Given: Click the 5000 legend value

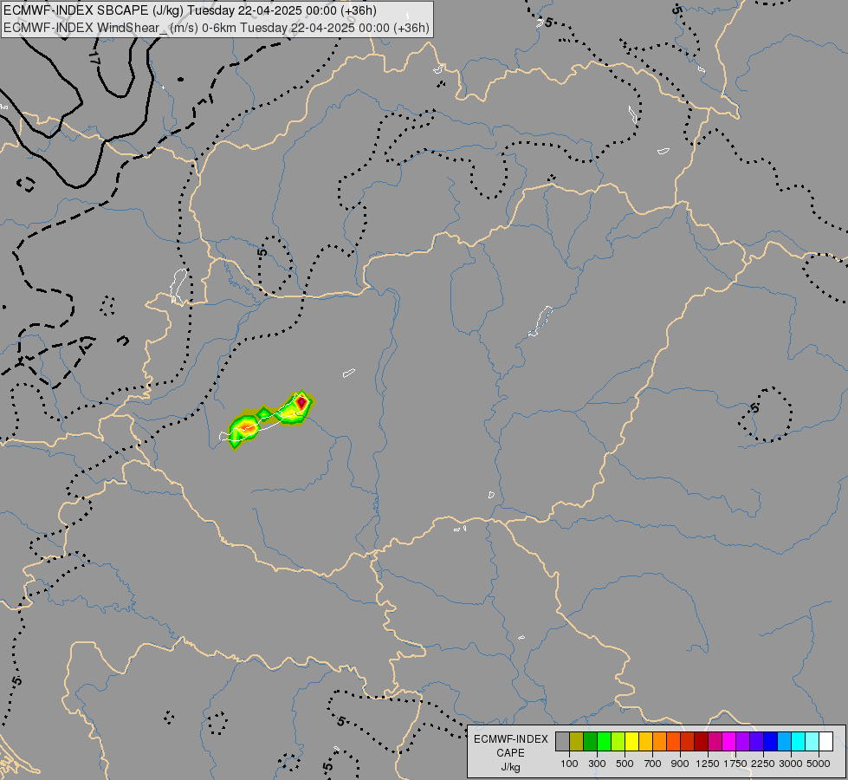Looking at the screenshot, I should tap(819, 764).
